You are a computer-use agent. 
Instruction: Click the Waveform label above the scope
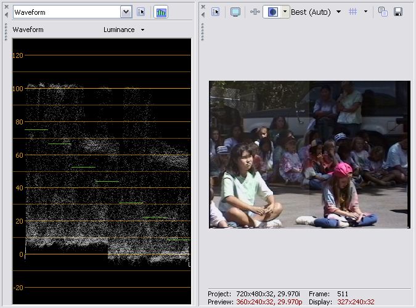[x=28, y=30]
